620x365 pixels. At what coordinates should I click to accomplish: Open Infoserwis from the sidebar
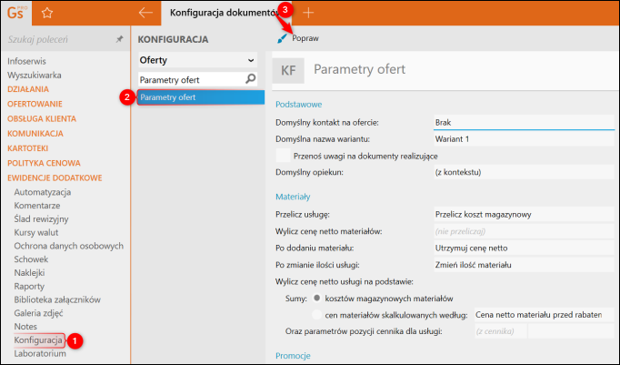(x=26, y=61)
